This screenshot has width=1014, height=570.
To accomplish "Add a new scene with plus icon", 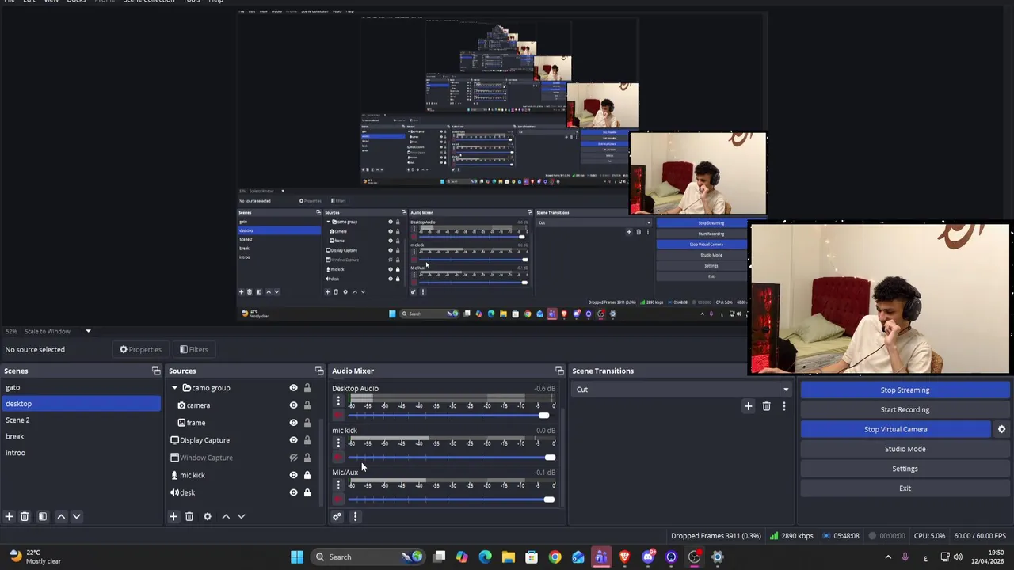I will point(9,516).
